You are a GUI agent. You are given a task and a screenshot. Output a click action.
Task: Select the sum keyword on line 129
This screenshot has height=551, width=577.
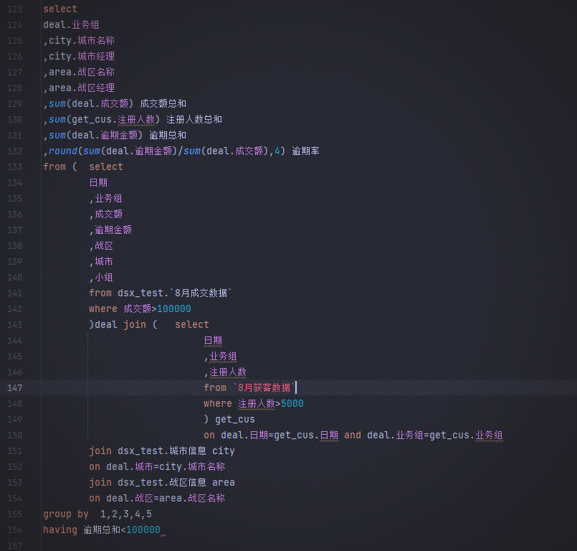click(56, 103)
